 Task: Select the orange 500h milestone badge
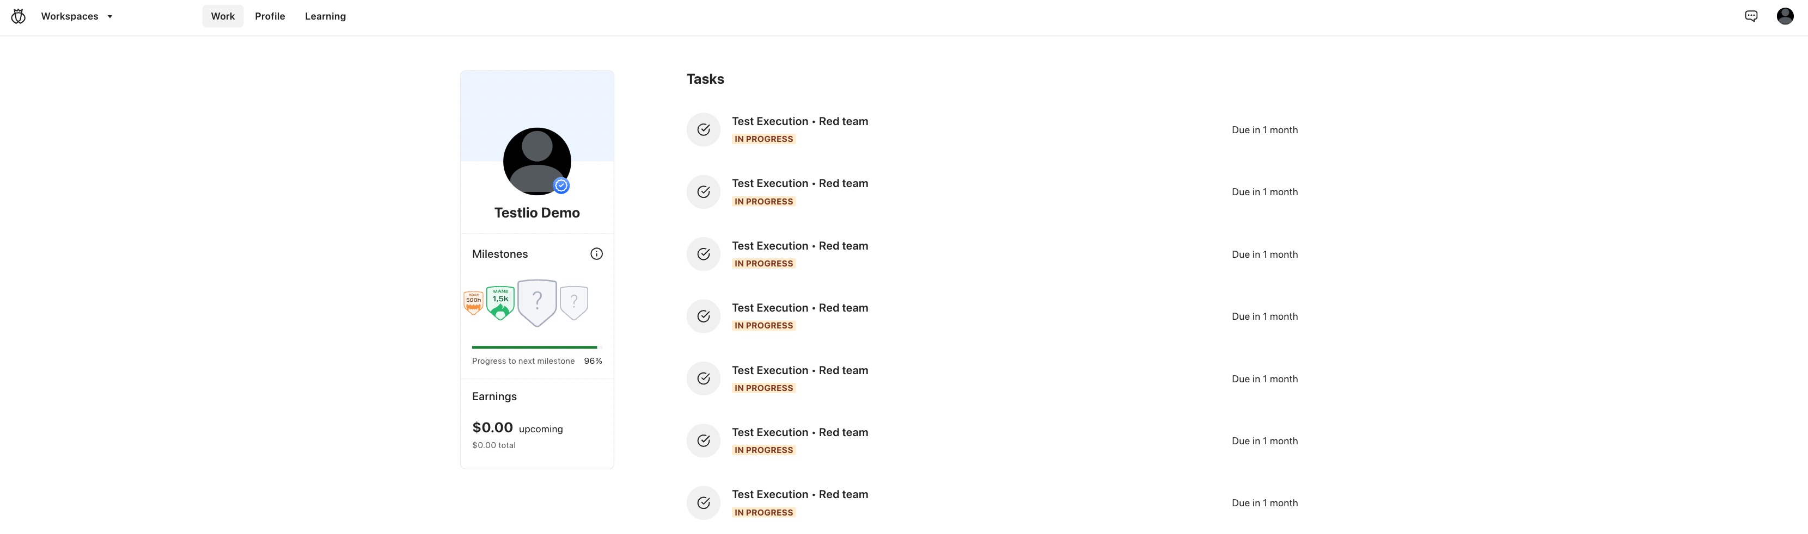[474, 303]
